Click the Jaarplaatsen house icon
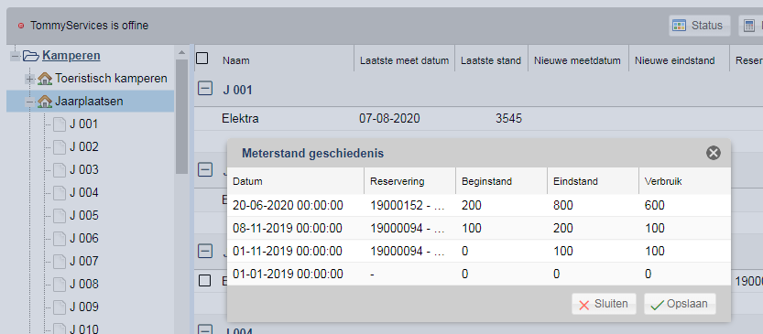Image resolution: width=763 pixels, height=334 pixels. pos(45,102)
